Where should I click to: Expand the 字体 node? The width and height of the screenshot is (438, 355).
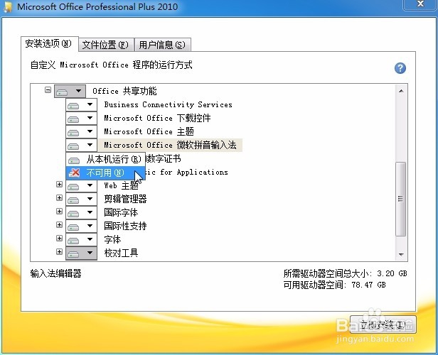click(x=59, y=238)
